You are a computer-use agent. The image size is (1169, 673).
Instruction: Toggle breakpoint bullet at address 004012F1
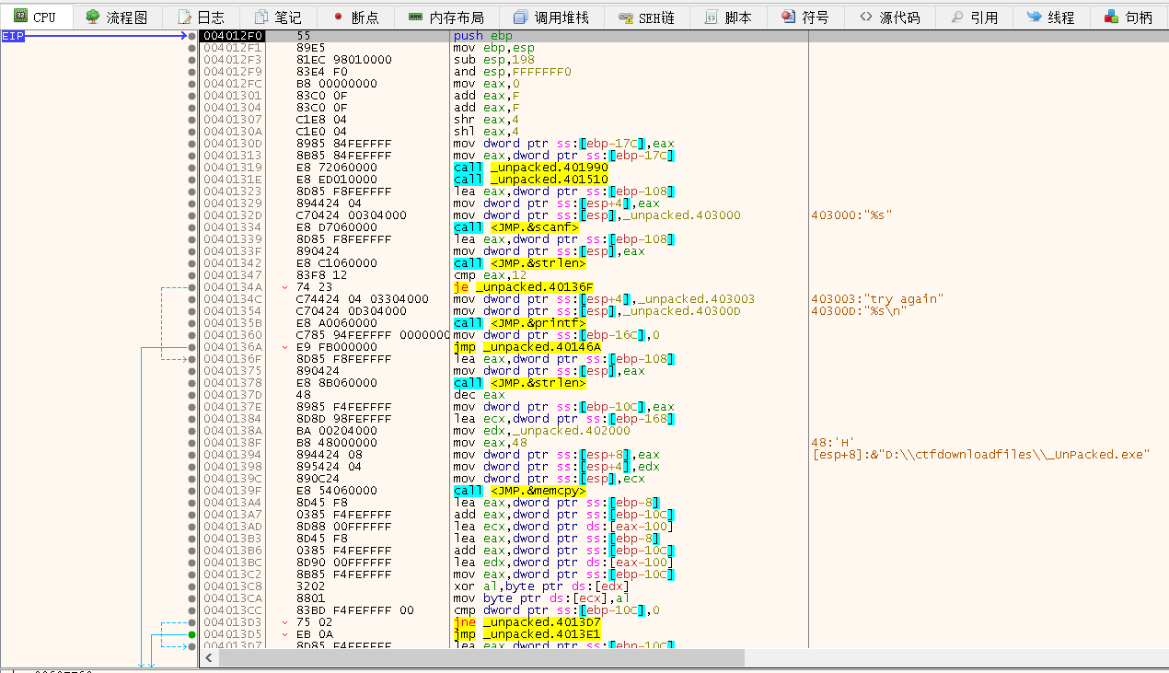click(191, 48)
